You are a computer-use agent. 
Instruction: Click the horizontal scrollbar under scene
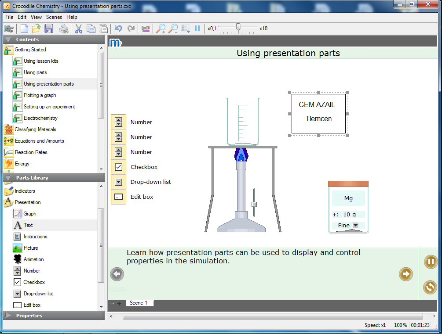[x=273, y=316]
